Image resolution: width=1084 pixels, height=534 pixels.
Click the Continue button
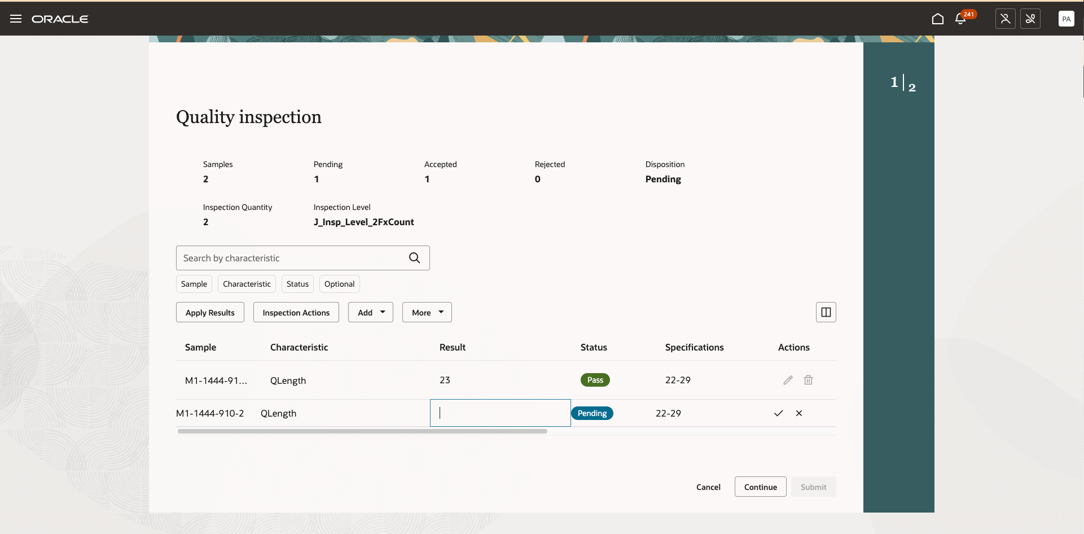761,487
